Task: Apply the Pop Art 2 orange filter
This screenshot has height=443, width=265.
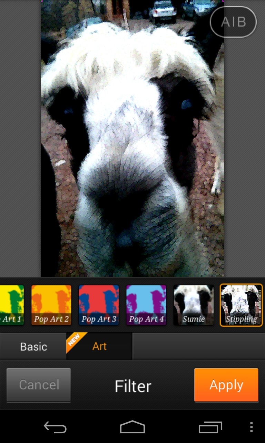Action: point(51,305)
